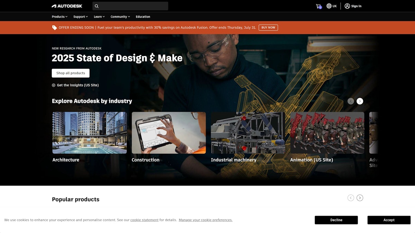Screen dimensions: 415x233
Task: Click the offer price tag icon
Action: (x=54, y=28)
